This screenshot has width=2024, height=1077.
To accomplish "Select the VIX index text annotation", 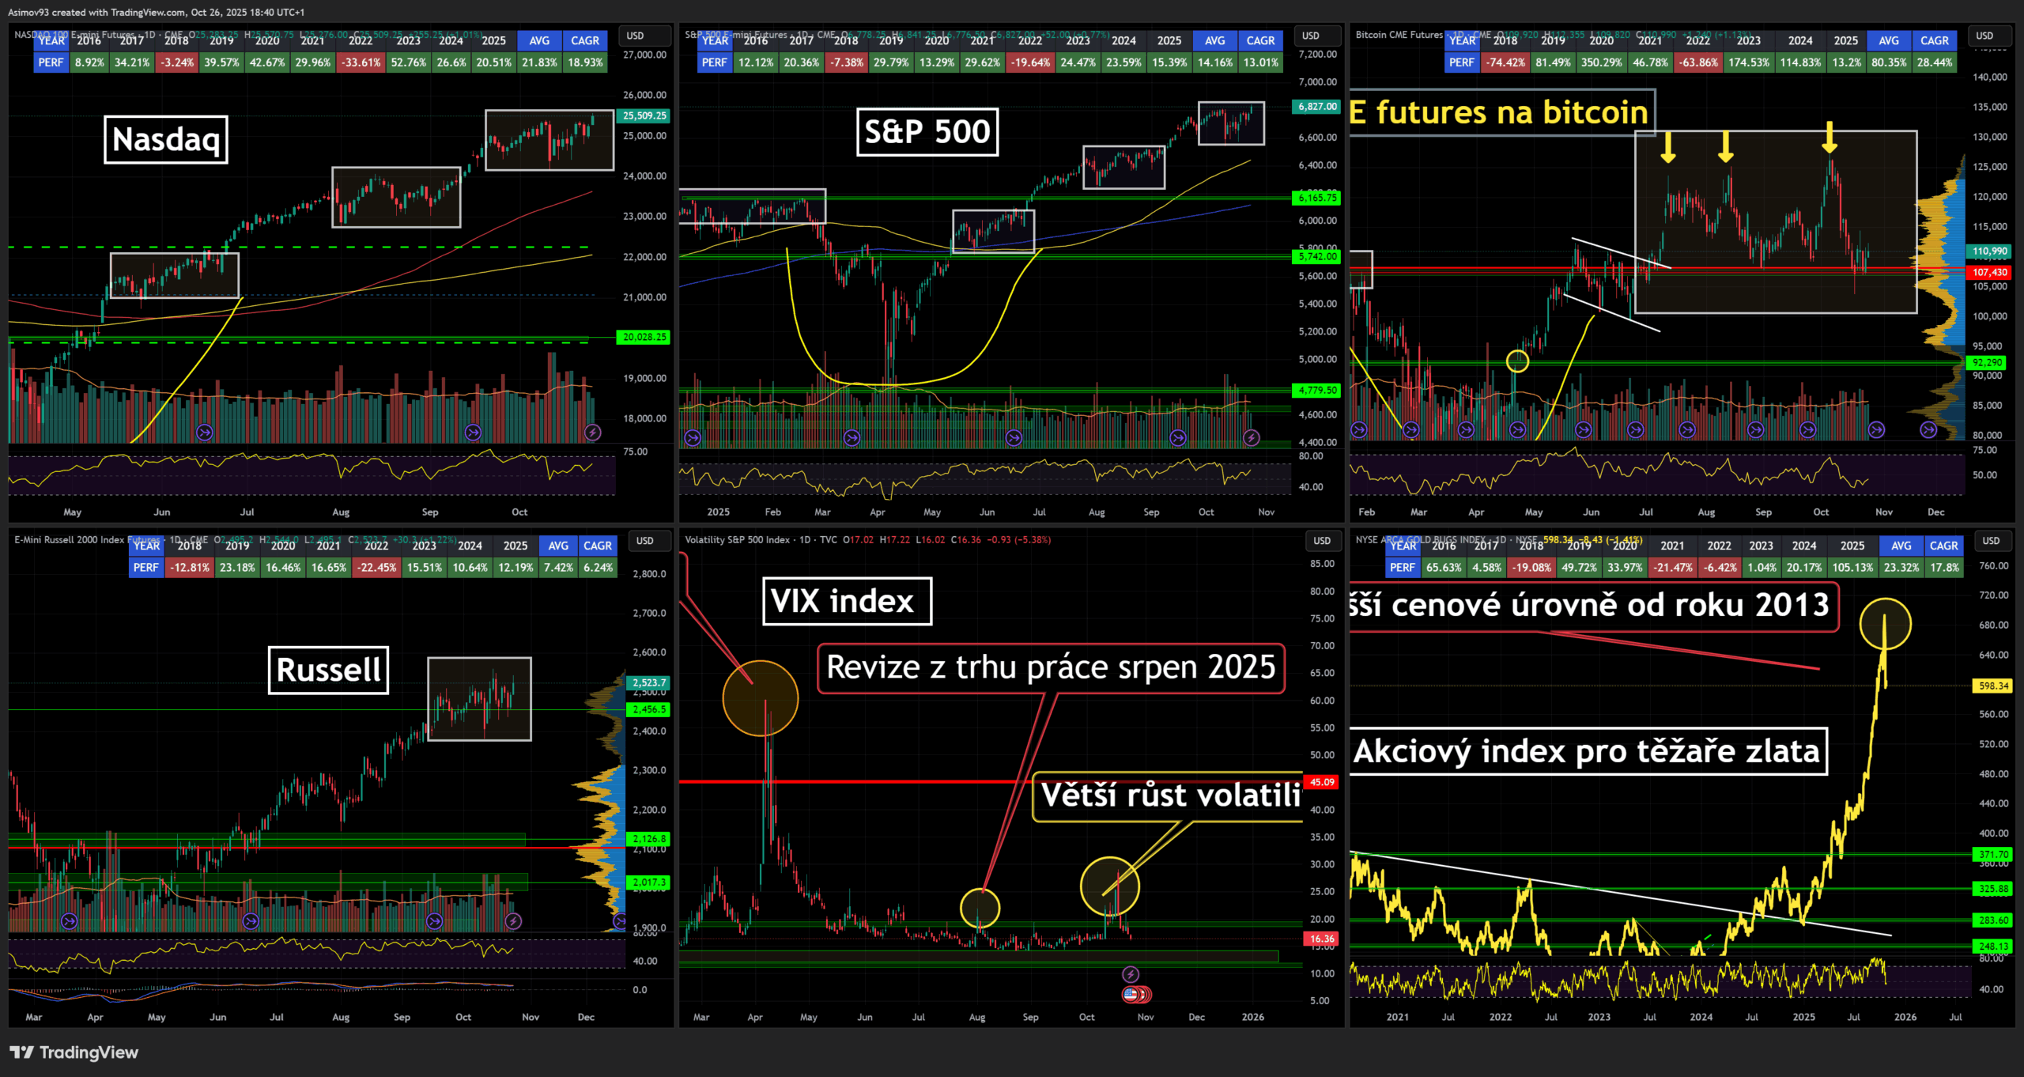I will (x=847, y=601).
